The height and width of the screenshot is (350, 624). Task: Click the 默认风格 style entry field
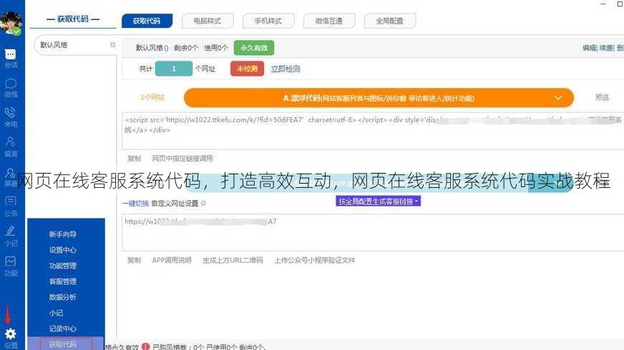click(x=76, y=45)
